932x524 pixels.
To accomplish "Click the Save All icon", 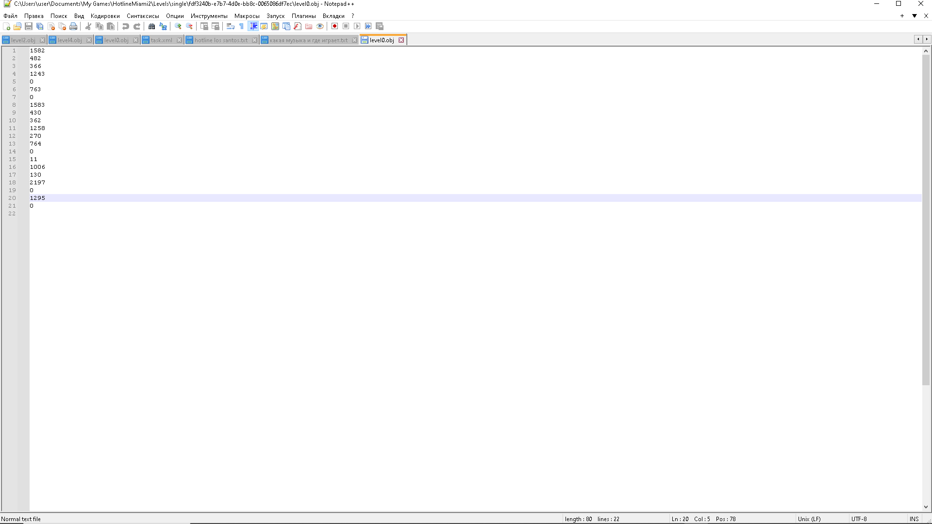I will coord(40,26).
